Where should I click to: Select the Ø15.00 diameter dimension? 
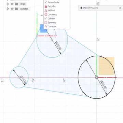[x=24, y=80]
